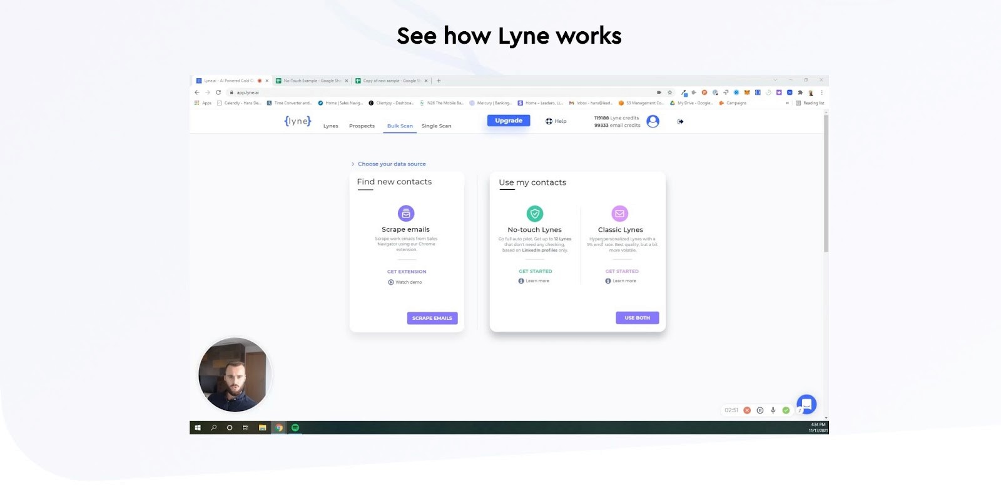Open Spotify from the taskbar
The height and width of the screenshot is (496, 1001).
pyautogui.click(x=295, y=428)
